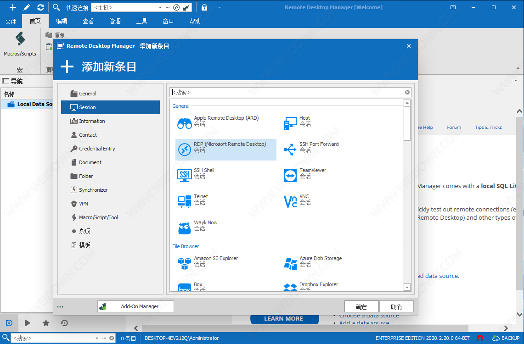Select the TeamViewer session icon
The image size is (524, 344).
pyautogui.click(x=290, y=175)
